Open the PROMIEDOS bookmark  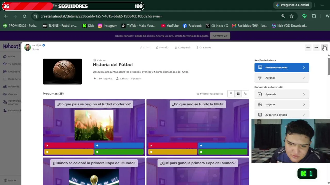pos(20,26)
